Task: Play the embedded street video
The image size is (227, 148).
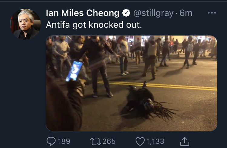Action: click(x=131, y=83)
